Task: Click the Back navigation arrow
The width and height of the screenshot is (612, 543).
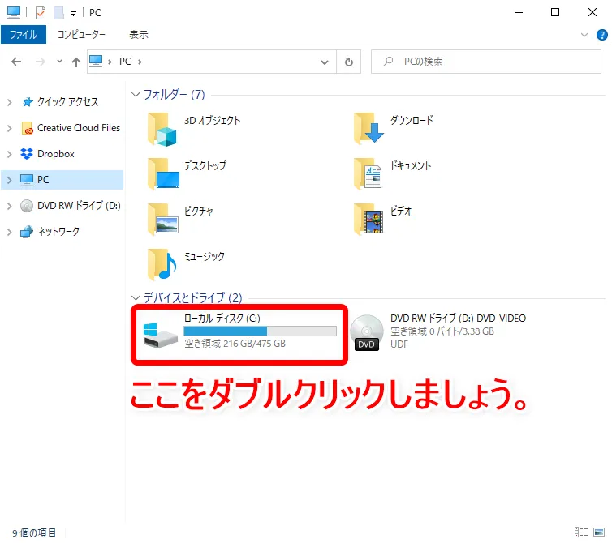Action: pos(16,62)
